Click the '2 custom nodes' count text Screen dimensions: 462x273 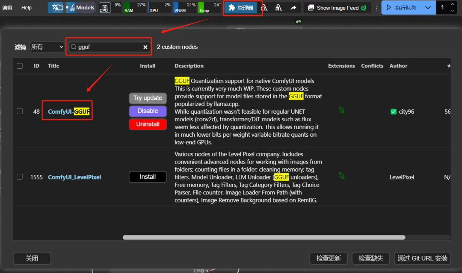pos(177,47)
